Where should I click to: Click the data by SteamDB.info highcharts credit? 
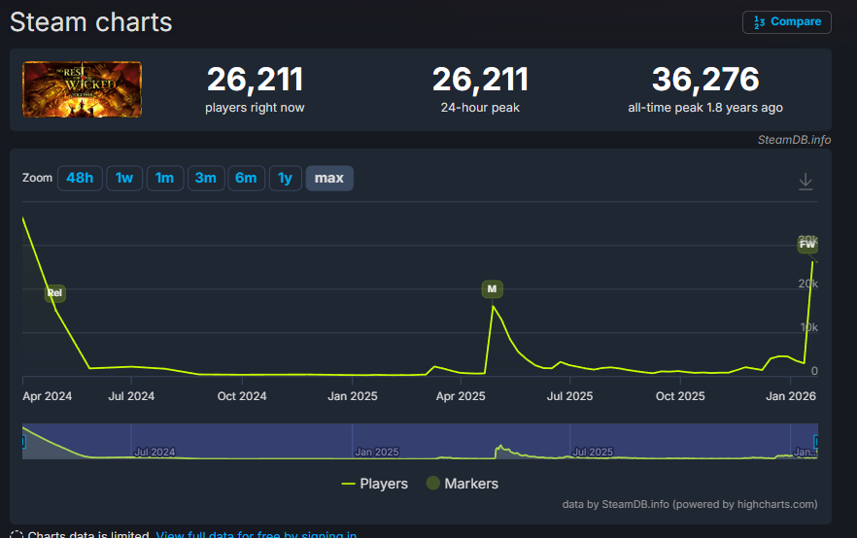coord(690,504)
